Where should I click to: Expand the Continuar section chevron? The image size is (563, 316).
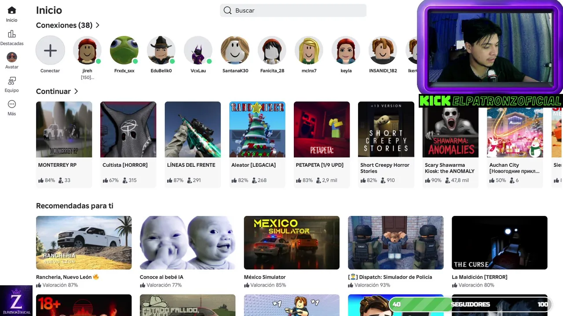(76, 91)
